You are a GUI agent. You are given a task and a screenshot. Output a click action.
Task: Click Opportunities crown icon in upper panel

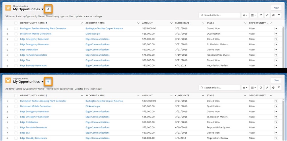click(x=9, y=8)
